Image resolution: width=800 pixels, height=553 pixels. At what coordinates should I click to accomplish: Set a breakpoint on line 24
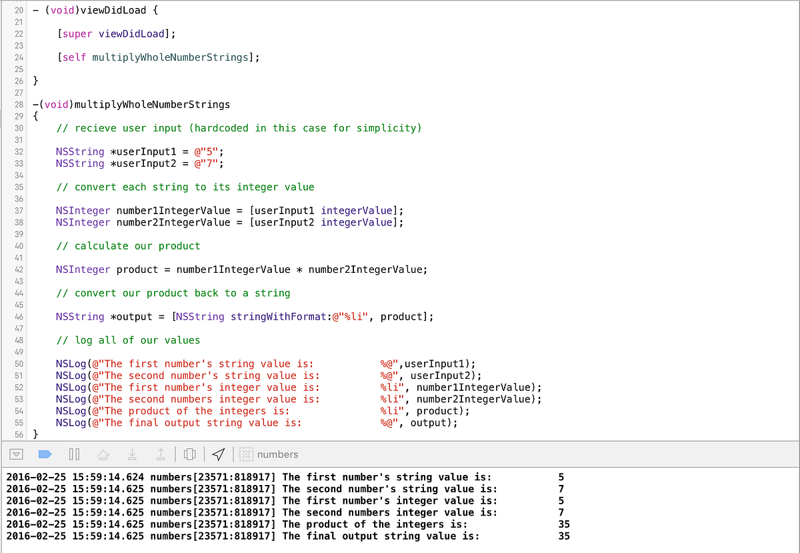coord(19,57)
